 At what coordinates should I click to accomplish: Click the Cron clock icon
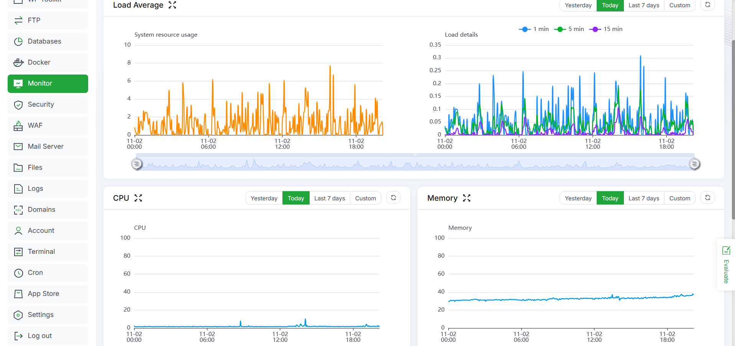coord(18,273)
